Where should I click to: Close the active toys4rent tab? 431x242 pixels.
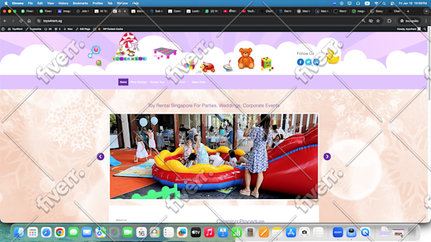click(x=125, y=11)
